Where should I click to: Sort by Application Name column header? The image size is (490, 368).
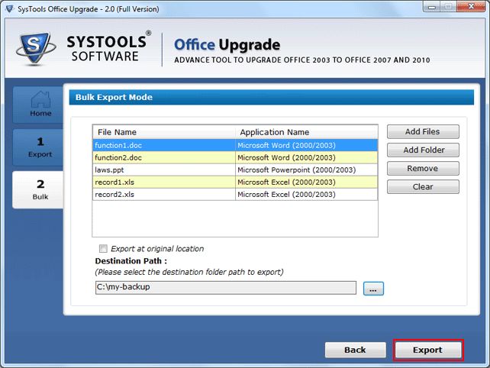click(306, 132)
